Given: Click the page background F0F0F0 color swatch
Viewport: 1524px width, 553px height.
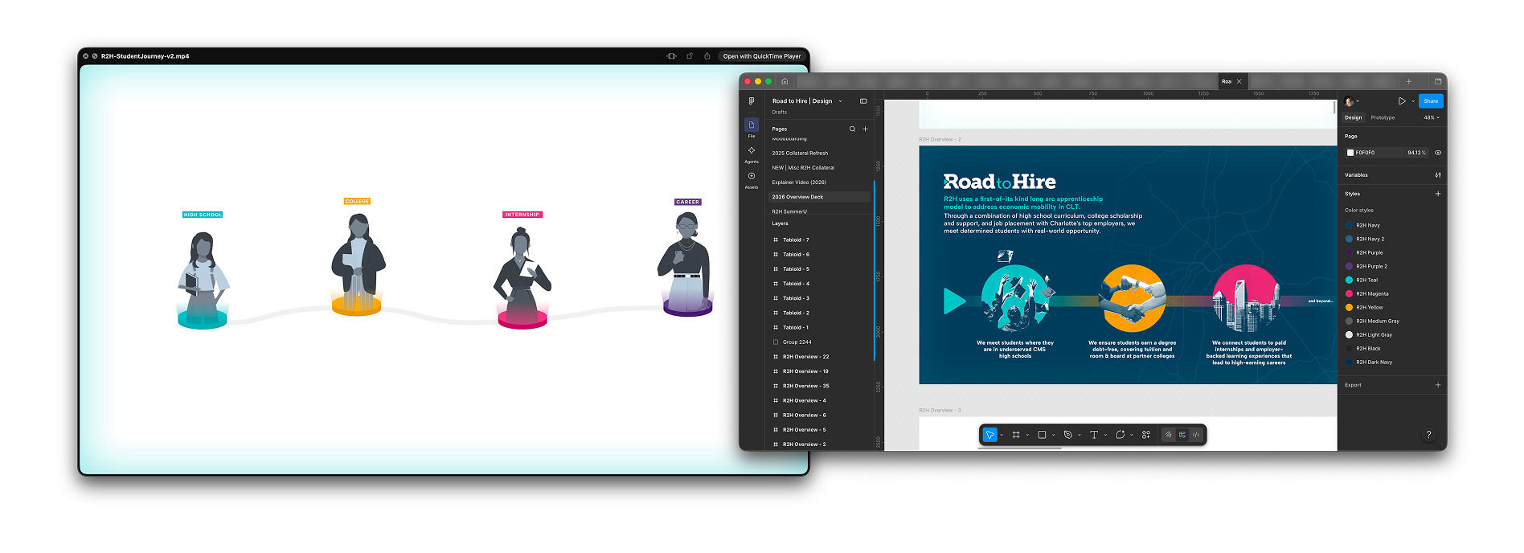Looking at the screenshot, I should (1350, 153).
